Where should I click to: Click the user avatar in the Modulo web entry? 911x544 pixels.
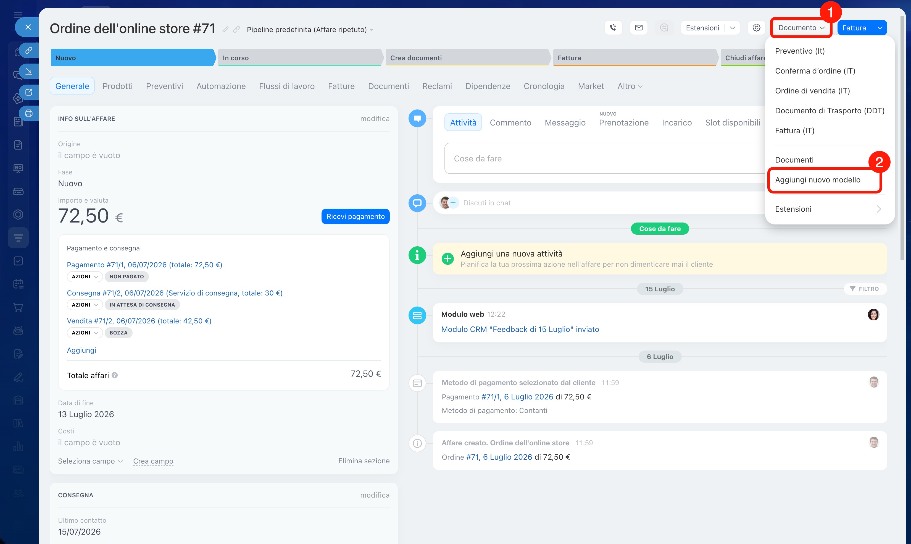[x=873, y=315]
